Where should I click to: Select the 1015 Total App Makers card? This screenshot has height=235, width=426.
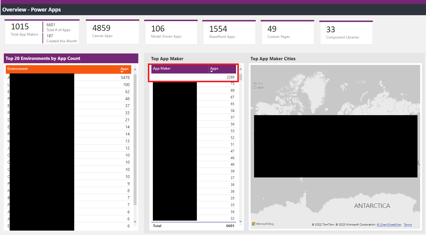[24, 31]
